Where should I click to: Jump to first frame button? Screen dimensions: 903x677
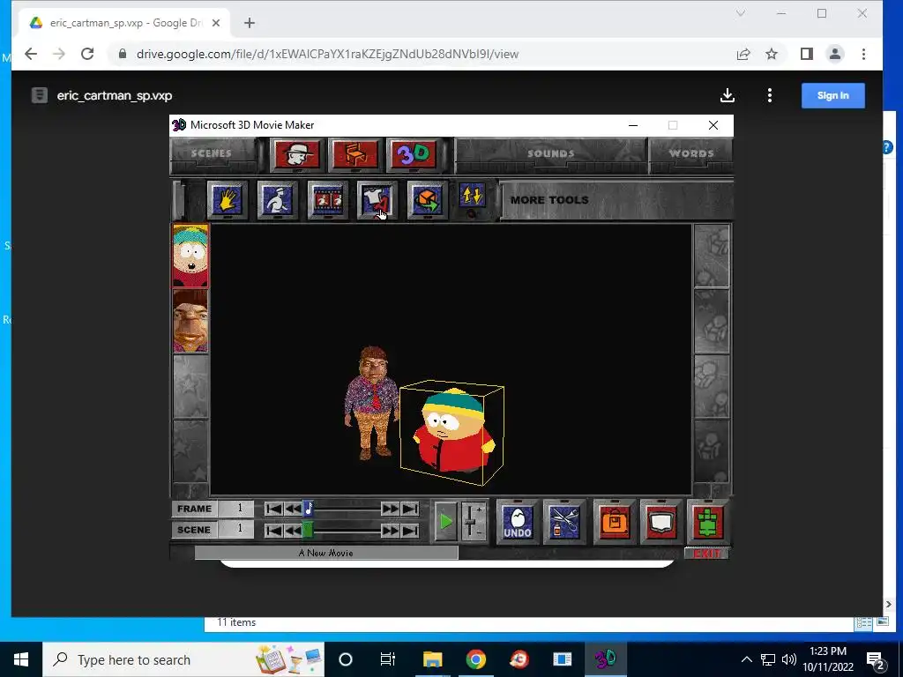[273, 509]
